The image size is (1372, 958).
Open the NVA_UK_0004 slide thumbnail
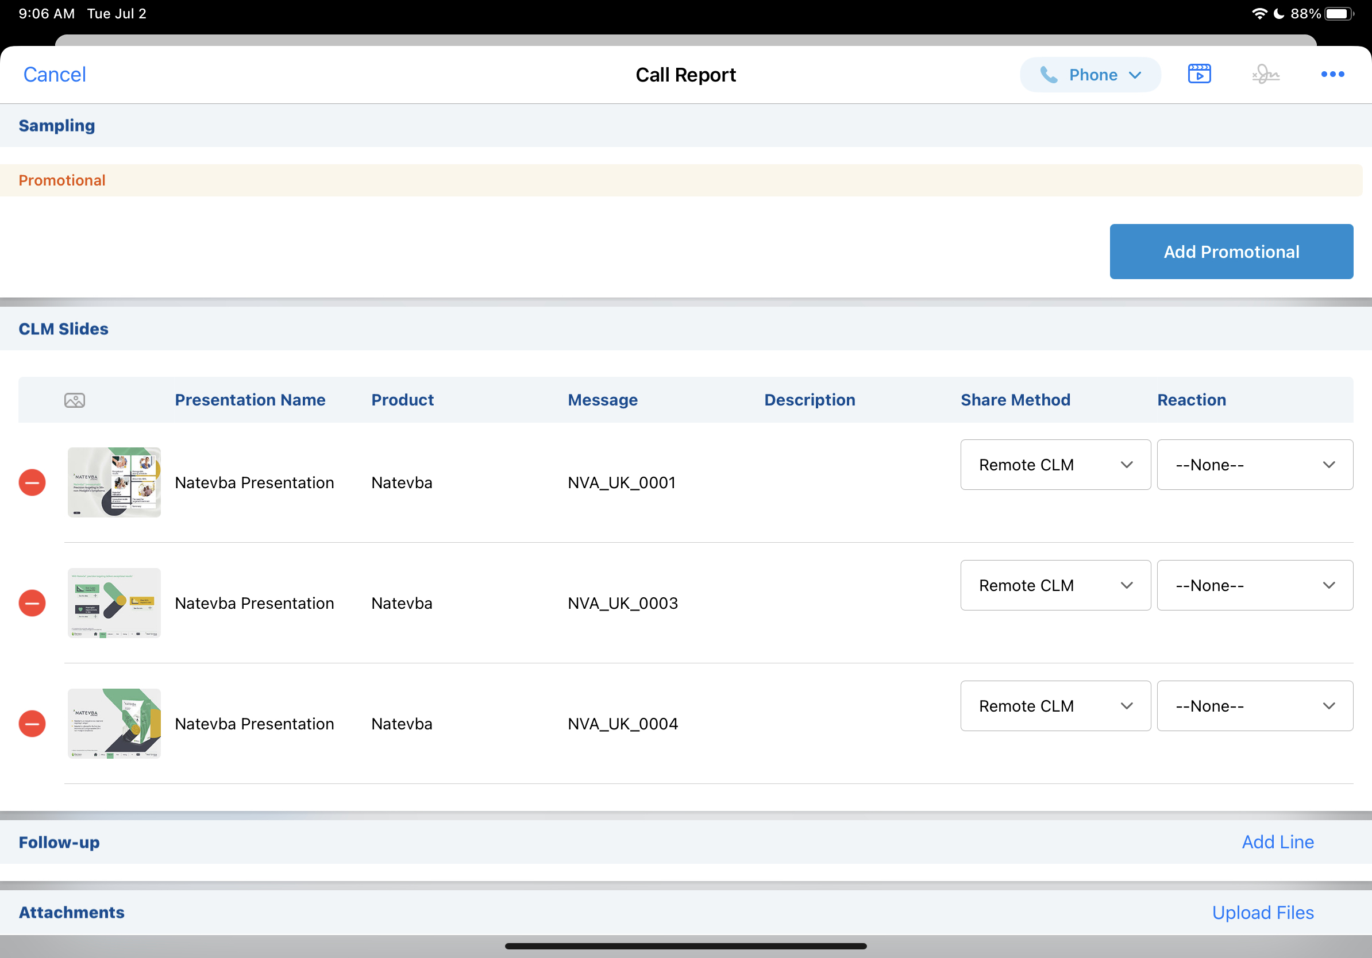(x=114, y=724)
